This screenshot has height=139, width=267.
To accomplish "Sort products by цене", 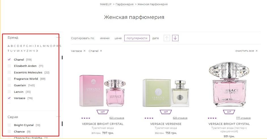I will coord(118,38).
